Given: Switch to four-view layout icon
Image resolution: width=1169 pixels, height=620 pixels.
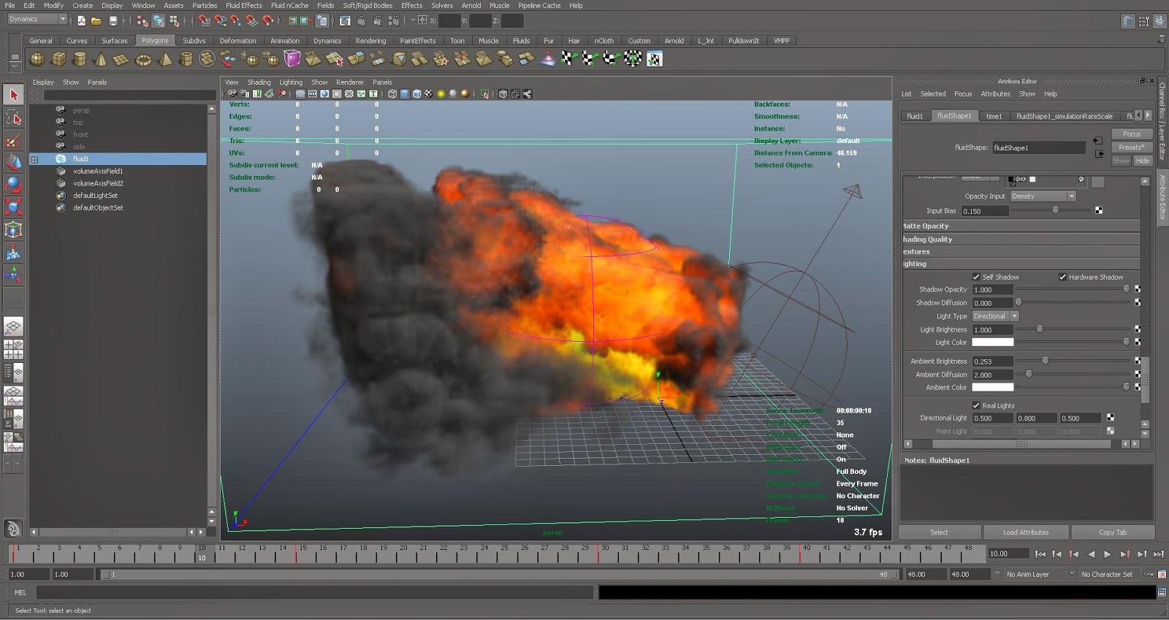Looking at the screenshot, I should click(13, 350).
